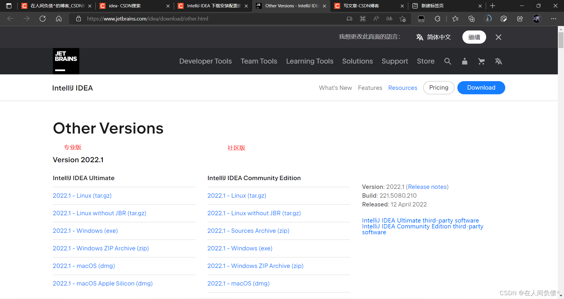Viewport: 564px width, 299px height.
Task: Open the tab actions menu icon
Action: pyautogui.click(x=9, y=6)
